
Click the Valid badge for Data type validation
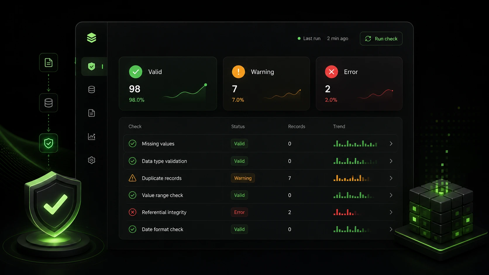coord(239,161)
